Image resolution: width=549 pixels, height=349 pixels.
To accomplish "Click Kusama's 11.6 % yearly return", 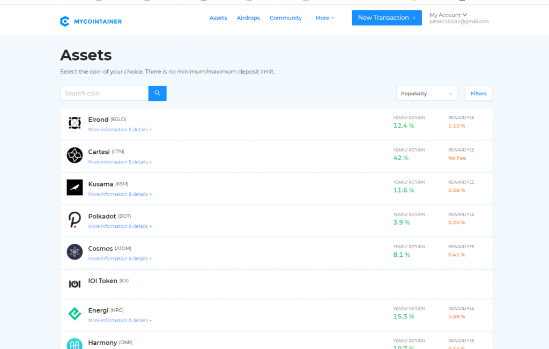I will coord(404,190).
